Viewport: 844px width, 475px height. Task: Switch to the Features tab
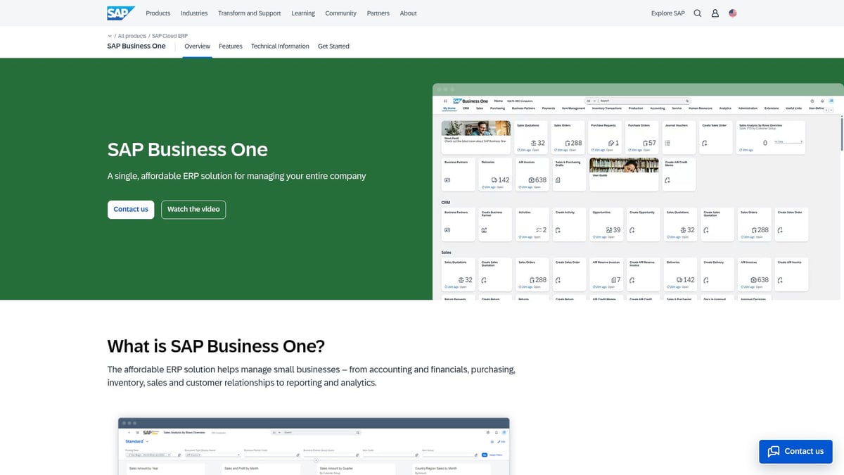(231, 46)
